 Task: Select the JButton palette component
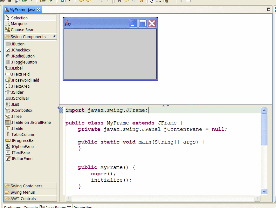click(17, 44)
